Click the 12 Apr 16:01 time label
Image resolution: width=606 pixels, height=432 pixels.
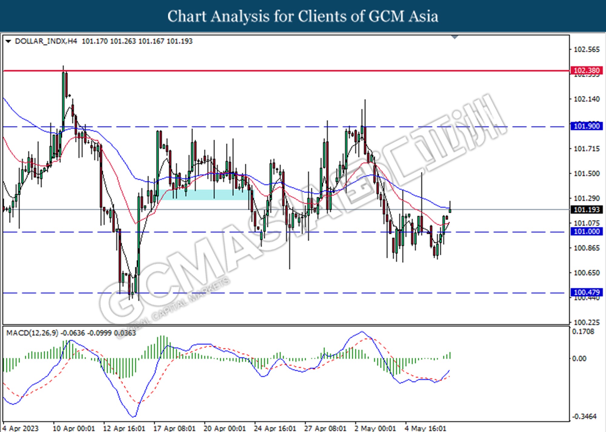click(x=124, y=428)
